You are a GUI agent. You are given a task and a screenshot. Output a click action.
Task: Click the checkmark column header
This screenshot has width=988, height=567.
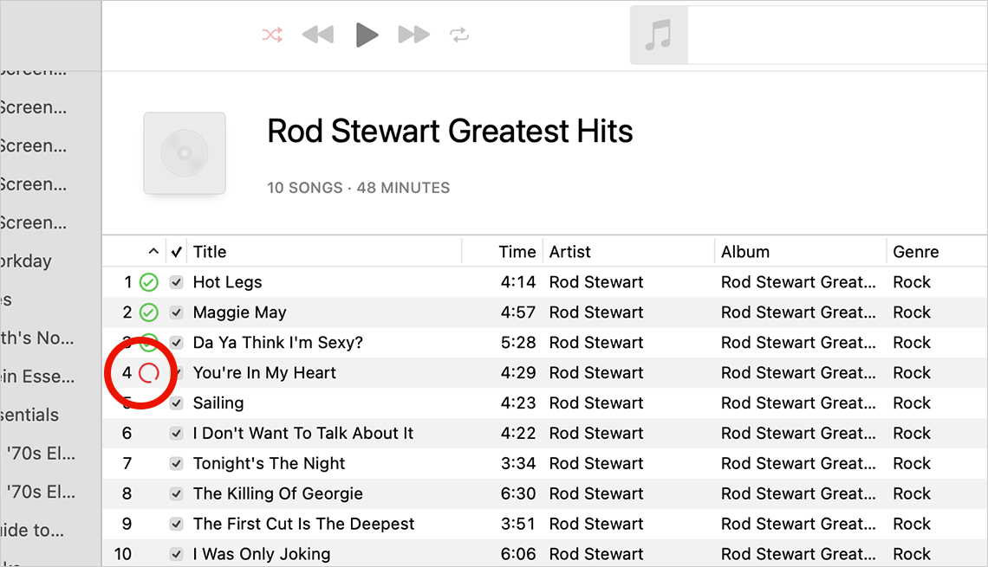177,252
